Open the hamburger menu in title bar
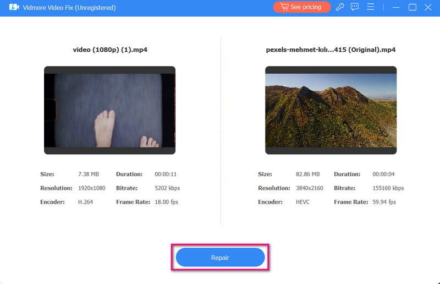Image resolution: width=440 pixels, height=284 pixels. [x=371, y=7]
